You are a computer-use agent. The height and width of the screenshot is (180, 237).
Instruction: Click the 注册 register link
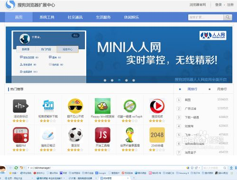click(x=230, y=5)
